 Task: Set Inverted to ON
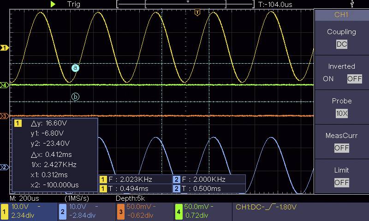328,79
